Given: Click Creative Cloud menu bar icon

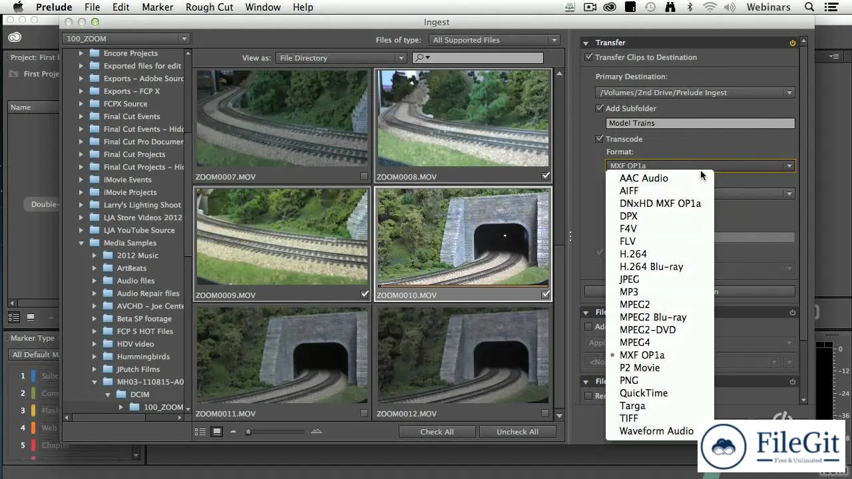Looking at the screenshot, I should coord(610,7).
